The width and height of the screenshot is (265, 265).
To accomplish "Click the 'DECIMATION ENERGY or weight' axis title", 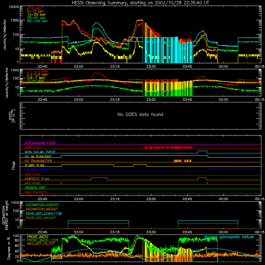I will click(5, 215).
